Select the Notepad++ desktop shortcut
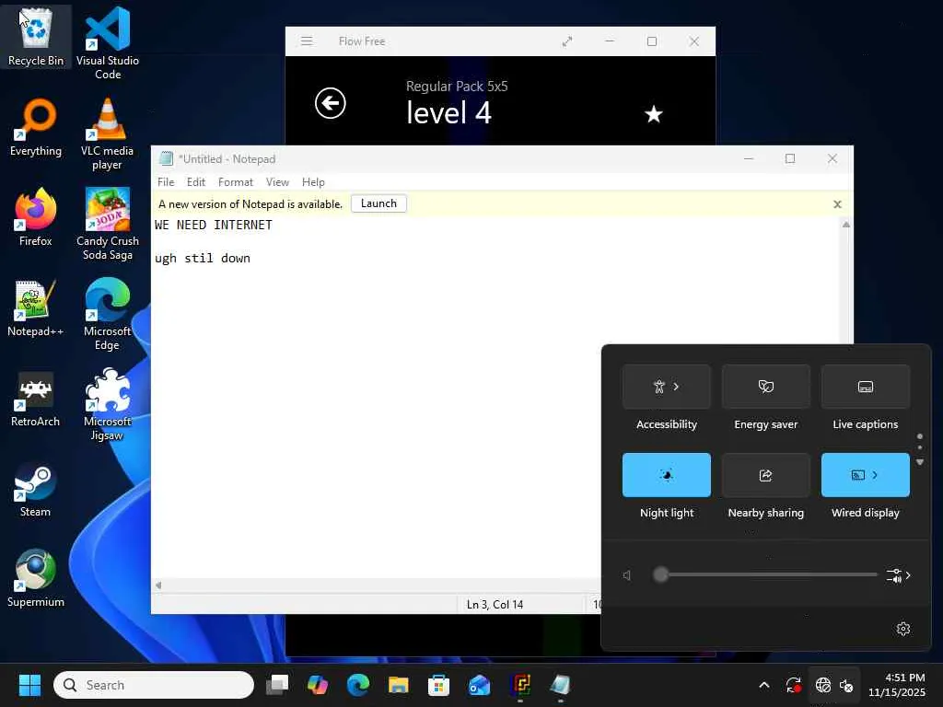This screenshot has width=943, height=707. [x=36, y=307]
